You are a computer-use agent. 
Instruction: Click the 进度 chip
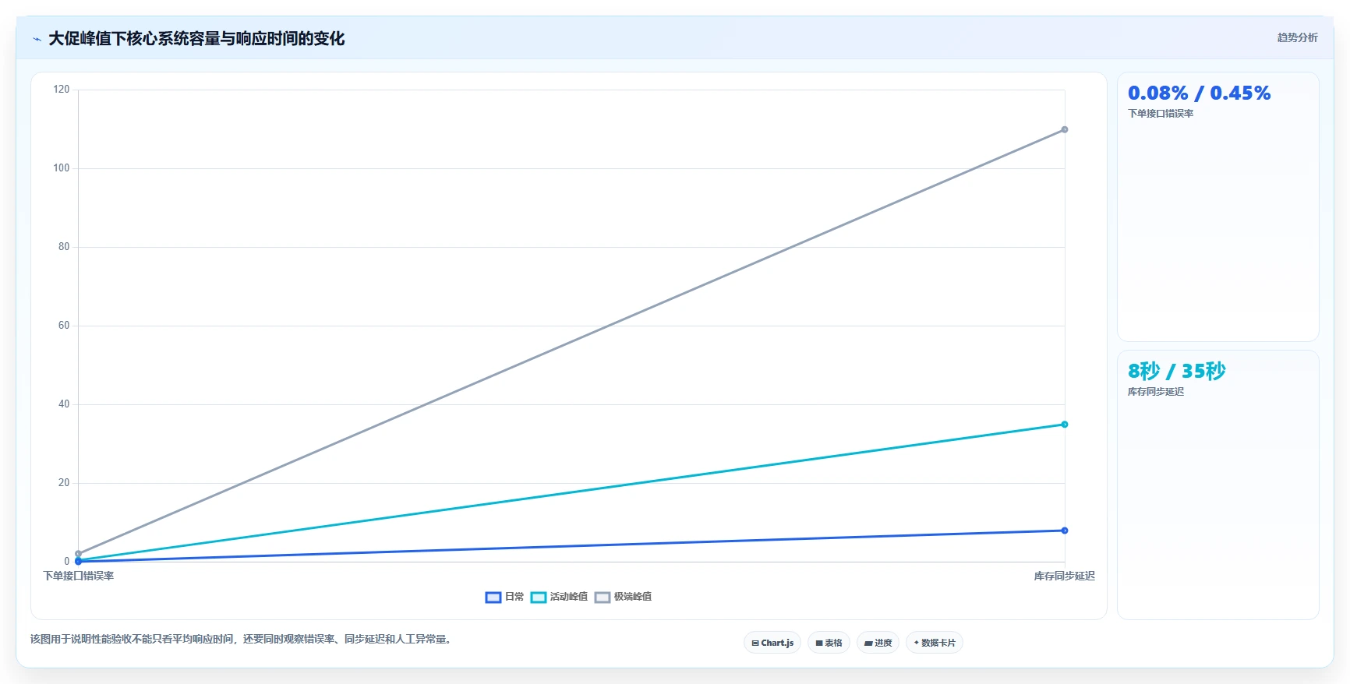878,643
